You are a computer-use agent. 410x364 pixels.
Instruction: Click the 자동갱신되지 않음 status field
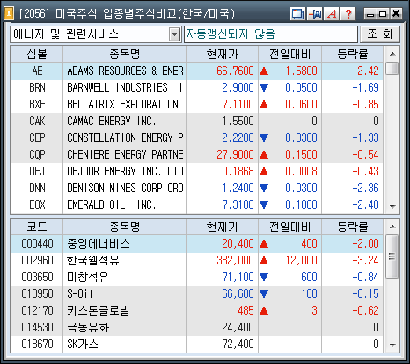coord(271,34)
